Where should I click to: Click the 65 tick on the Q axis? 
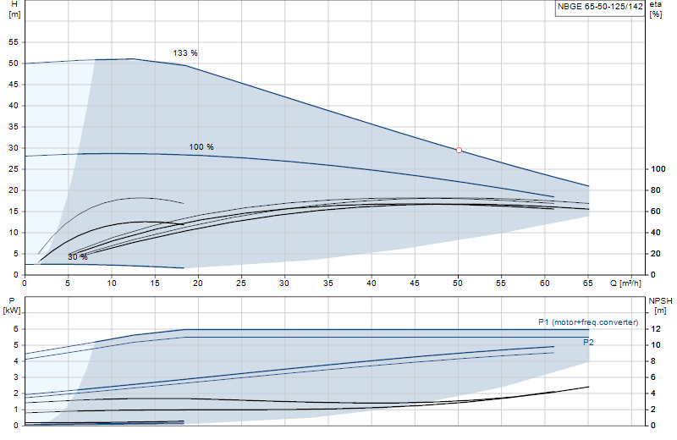pyautogui.click(x=587, y=283)
